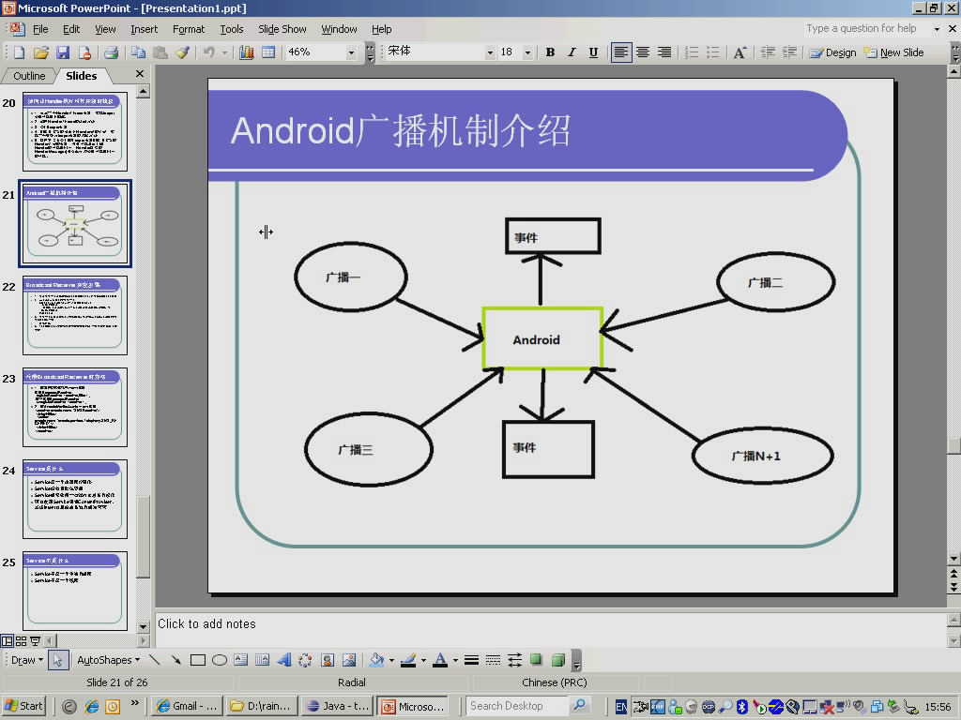Image resolution: width=961 pixels, height=720 pixels.
Task: Print the presentation with printer icon
Action: pos(111,52)
